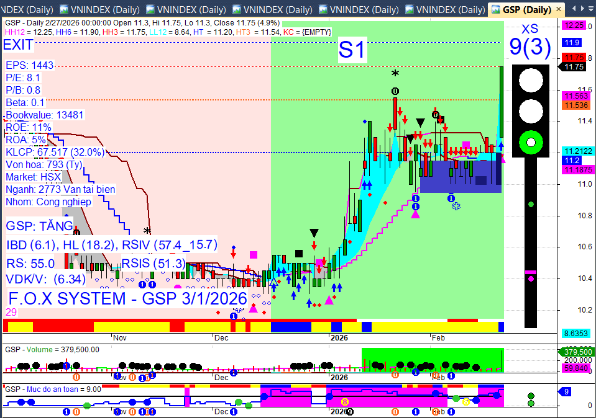Image resolution: width=596 pixels, height=418 pixels.
Task: Click Dec label on price time axis
Action: tap(221, 338)
